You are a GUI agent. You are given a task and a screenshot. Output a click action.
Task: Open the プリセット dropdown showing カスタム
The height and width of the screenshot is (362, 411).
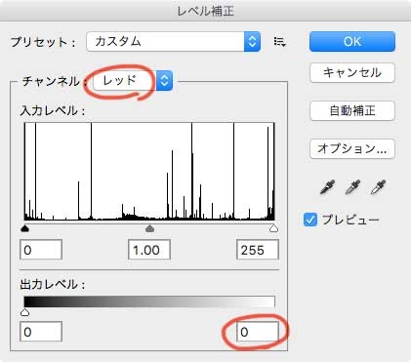[x=174, y=41]
